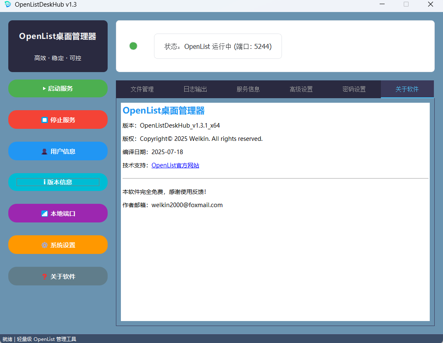
Task: Click the red question mark icon on 关于软件
Action: 44,277
